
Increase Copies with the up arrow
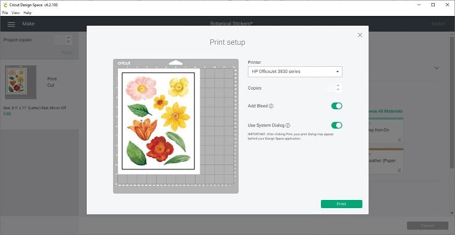[338, 86]
